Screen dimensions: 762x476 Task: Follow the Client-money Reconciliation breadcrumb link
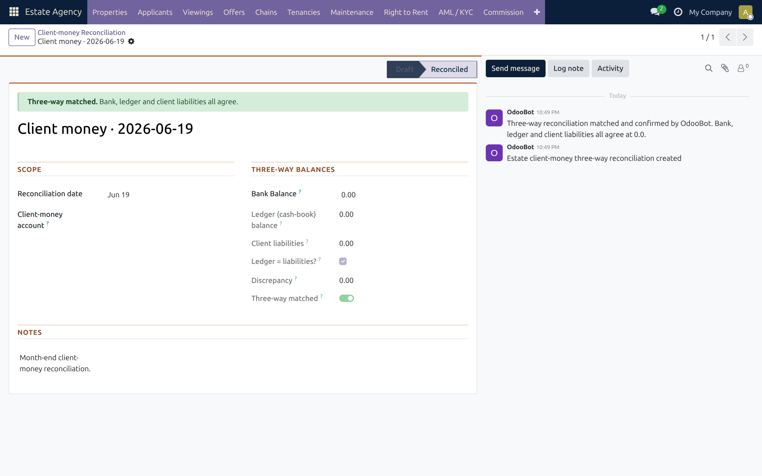coord(81,33)
